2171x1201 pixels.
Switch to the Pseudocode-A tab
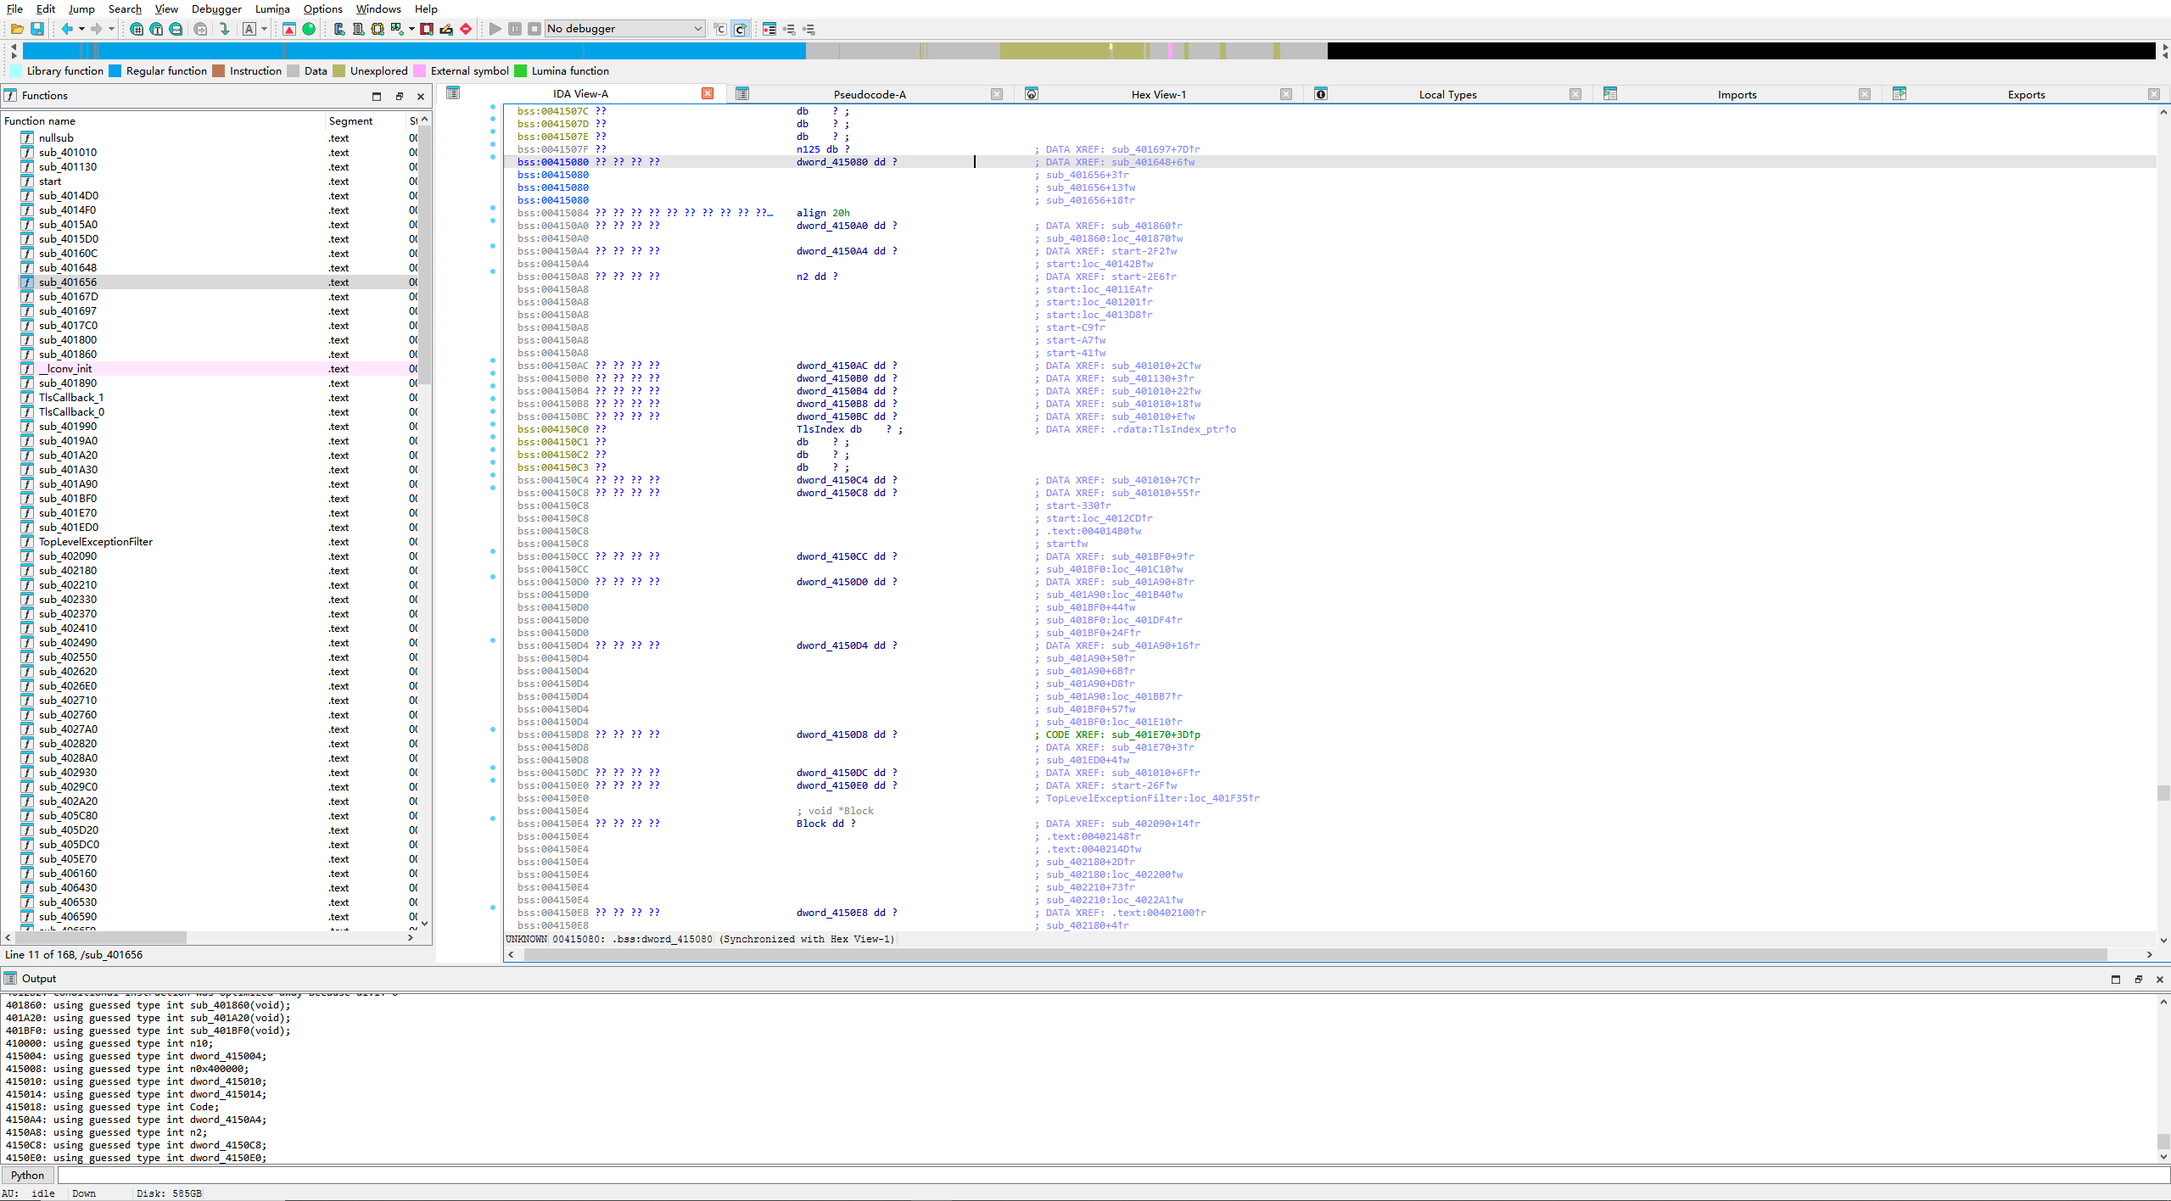869,94
